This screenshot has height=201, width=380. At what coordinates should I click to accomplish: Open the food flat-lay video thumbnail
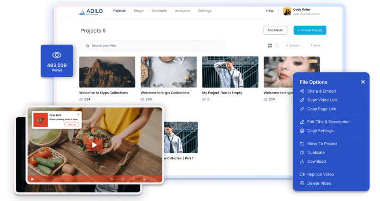169,72
